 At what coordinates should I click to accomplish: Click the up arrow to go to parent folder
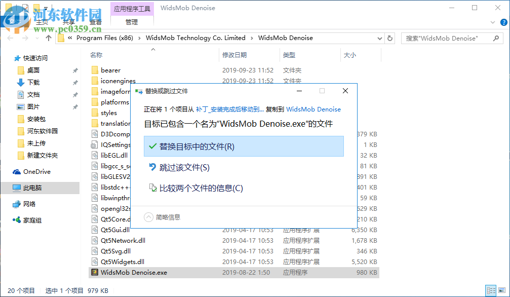(48, 38)
